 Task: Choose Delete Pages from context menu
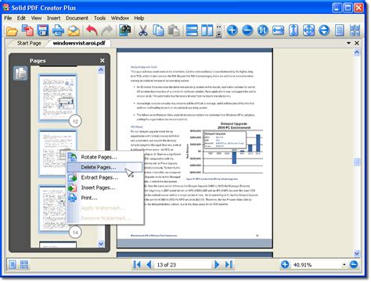click(x=105, y=167)
